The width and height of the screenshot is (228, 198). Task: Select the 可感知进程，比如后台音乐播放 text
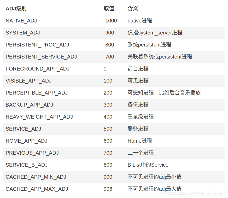(164, 93)
